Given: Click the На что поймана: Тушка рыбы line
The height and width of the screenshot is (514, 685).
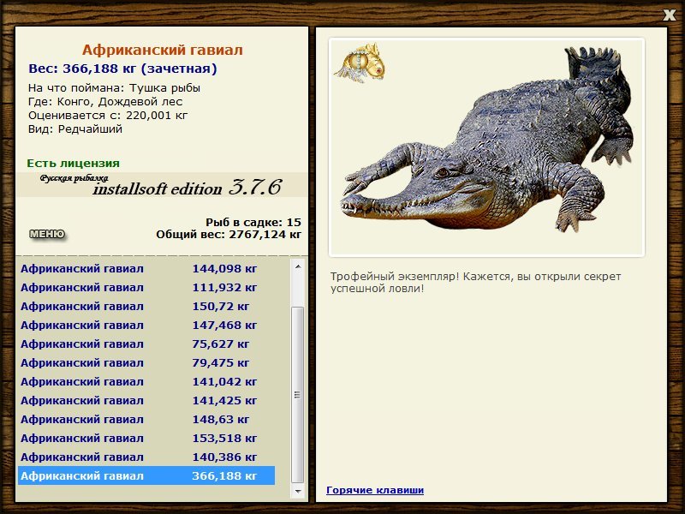Looking at the screenshot, I should coord(114,88).
